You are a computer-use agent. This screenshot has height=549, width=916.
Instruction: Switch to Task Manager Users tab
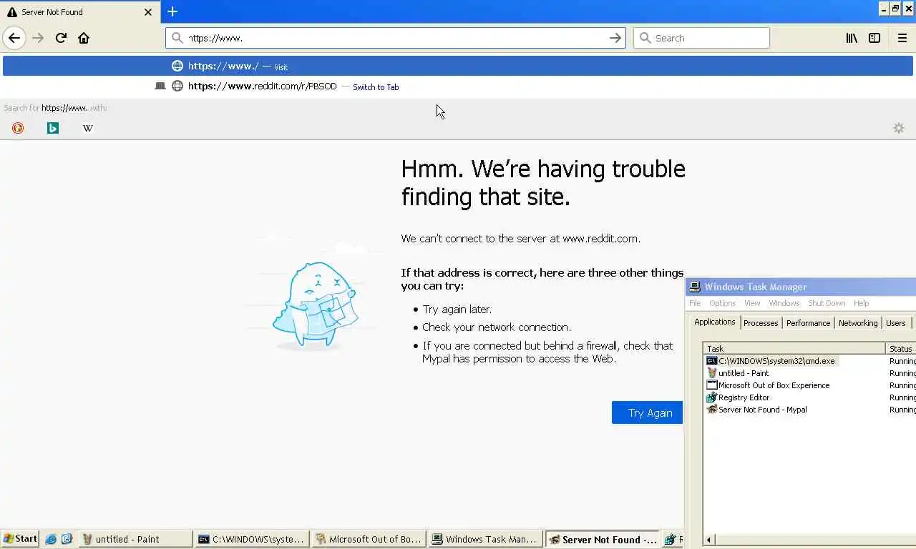[896, 323]
